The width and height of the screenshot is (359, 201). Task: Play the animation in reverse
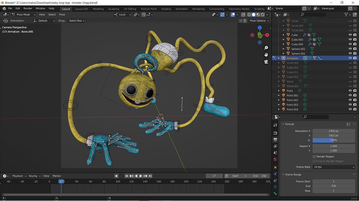click(136, 176)
